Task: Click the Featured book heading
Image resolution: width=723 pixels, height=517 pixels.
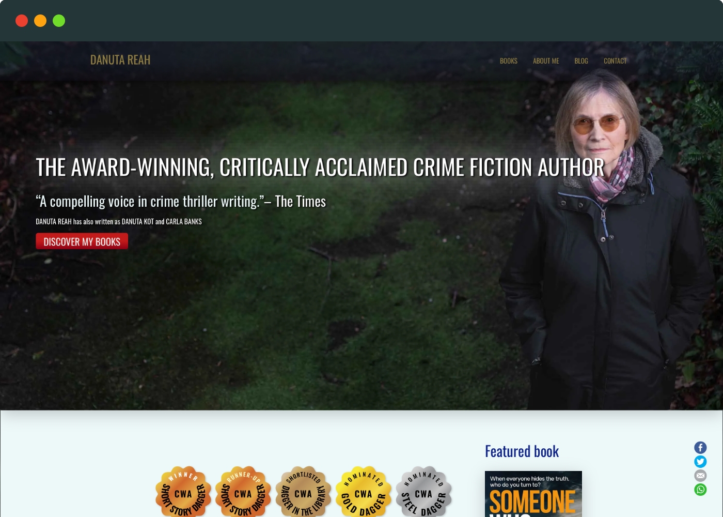Action: 522,451
